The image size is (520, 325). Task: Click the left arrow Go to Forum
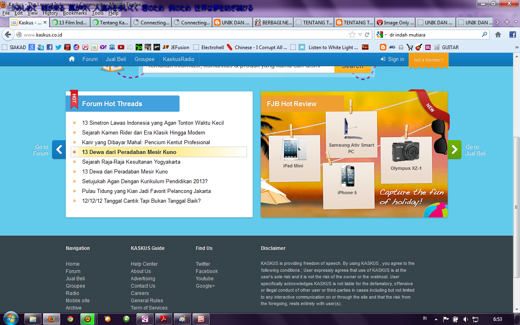tap(59, 149)
